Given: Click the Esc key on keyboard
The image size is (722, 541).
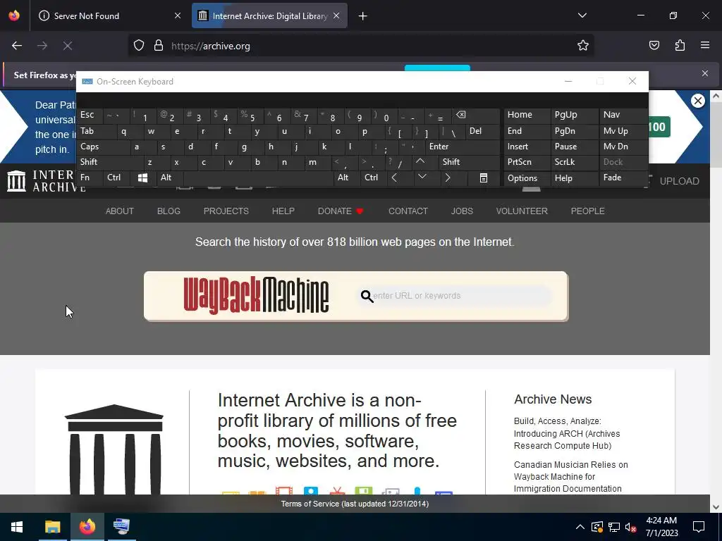Looking at the screenshot, I should point(90,115).
